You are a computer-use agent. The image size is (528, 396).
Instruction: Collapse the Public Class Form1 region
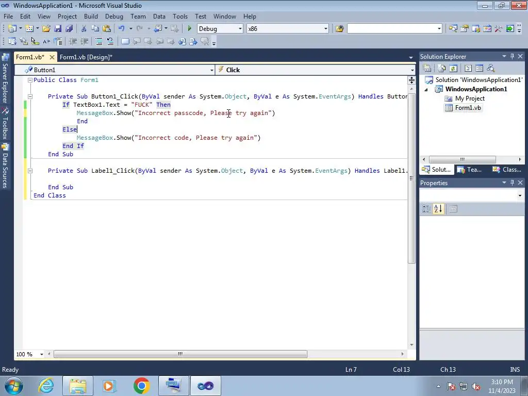tap(30, 80)
